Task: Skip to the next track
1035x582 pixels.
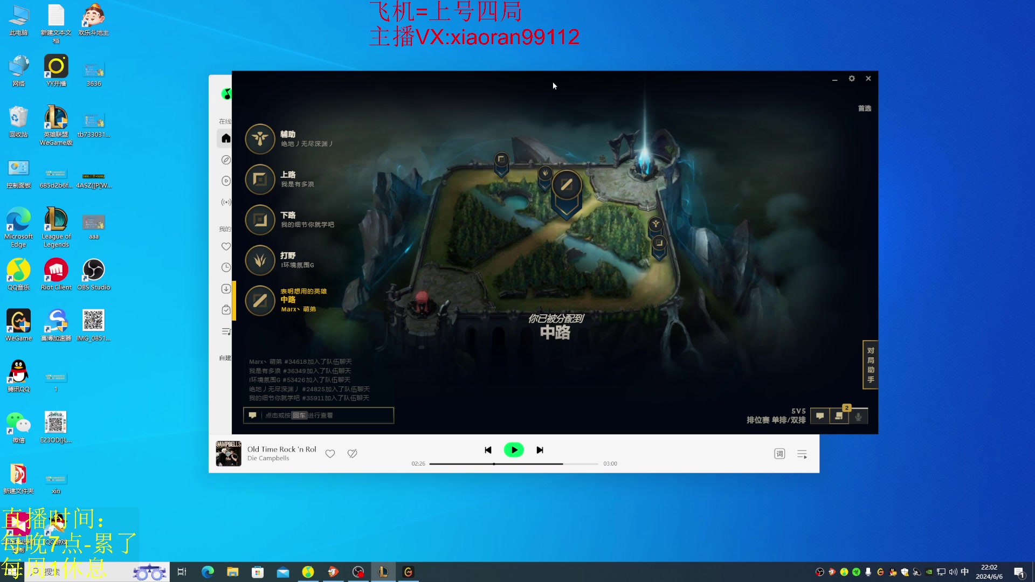Action: pyautogui.click(x=540, y=450)
